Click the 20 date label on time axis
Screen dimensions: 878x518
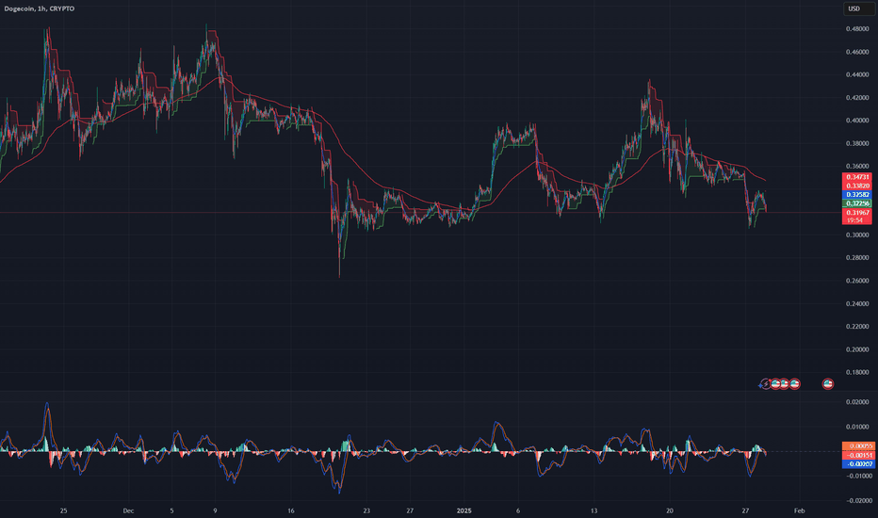pyautogui.click(x=670, y=510)
